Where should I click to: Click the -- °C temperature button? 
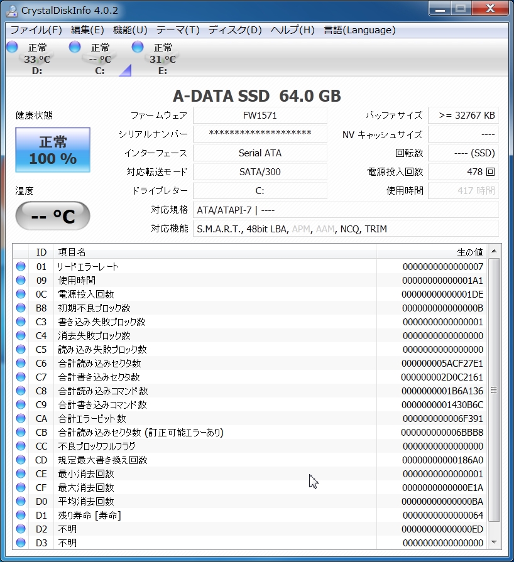(53, 216)
